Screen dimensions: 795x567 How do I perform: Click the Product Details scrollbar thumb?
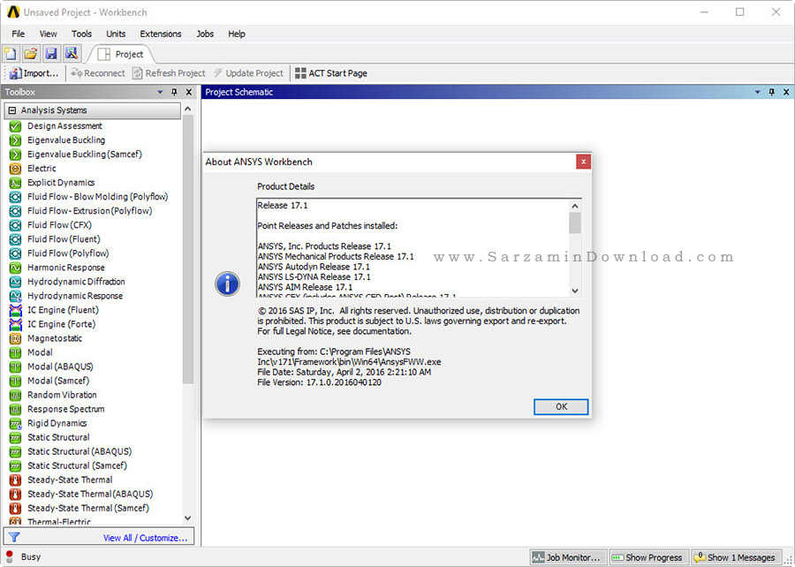pos(574,223)
